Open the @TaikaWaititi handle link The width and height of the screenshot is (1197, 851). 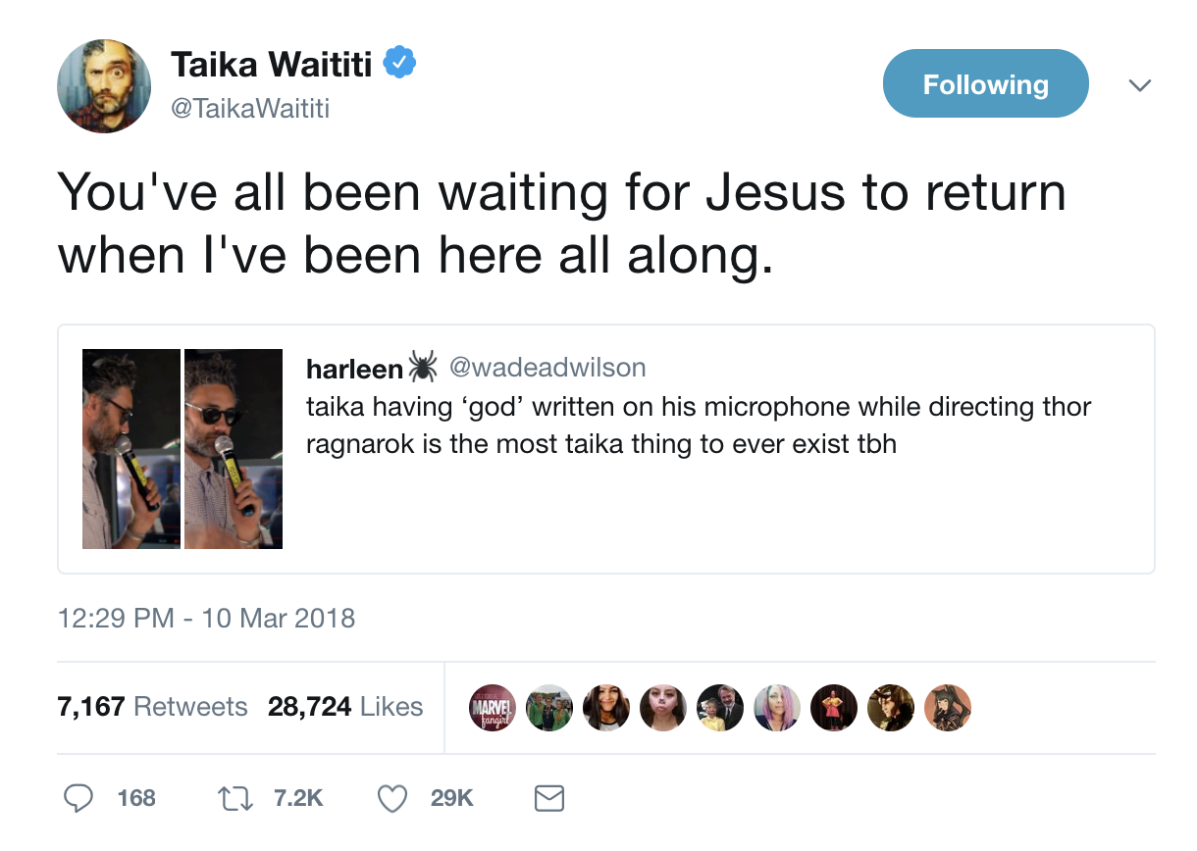pyautogui.click(x=250, y=109)
